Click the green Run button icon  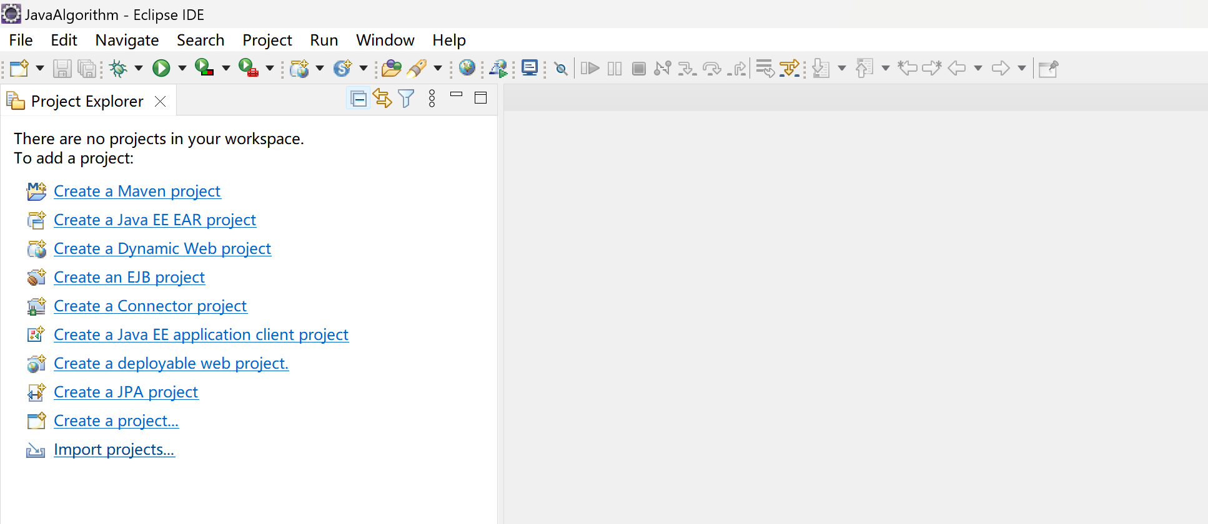point(161,68)
